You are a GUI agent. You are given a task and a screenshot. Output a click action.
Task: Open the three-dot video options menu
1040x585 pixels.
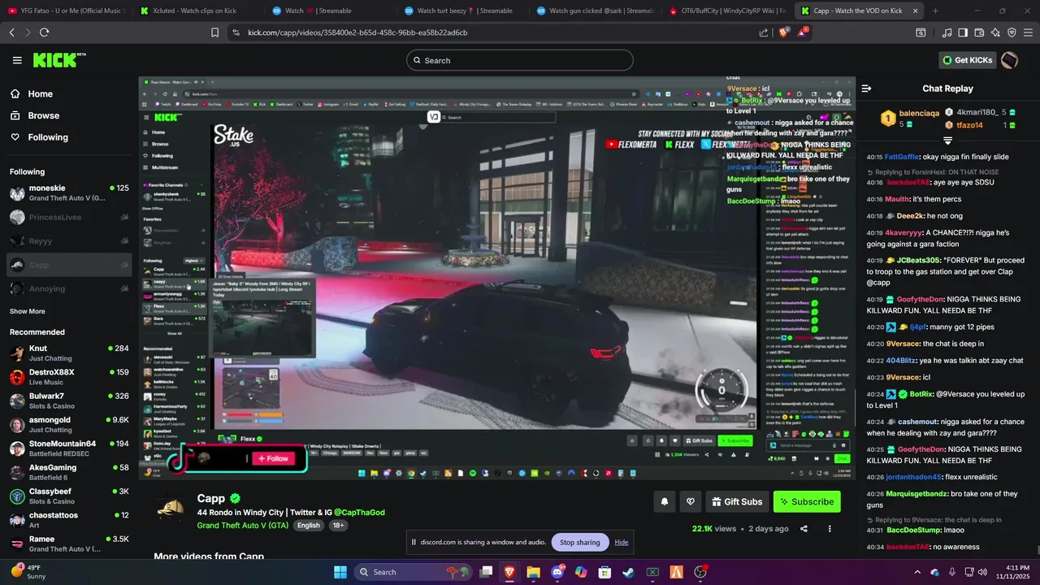click(830, 528)
